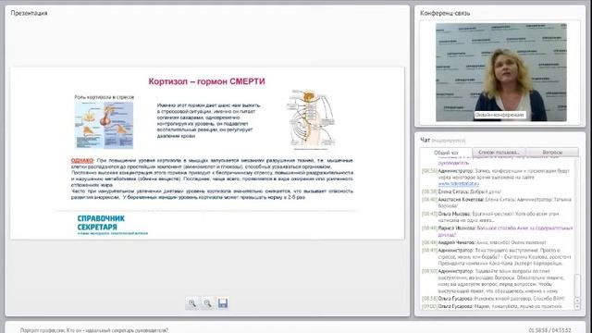Select Лариса Иванова's thank-you message

[498, 231]
